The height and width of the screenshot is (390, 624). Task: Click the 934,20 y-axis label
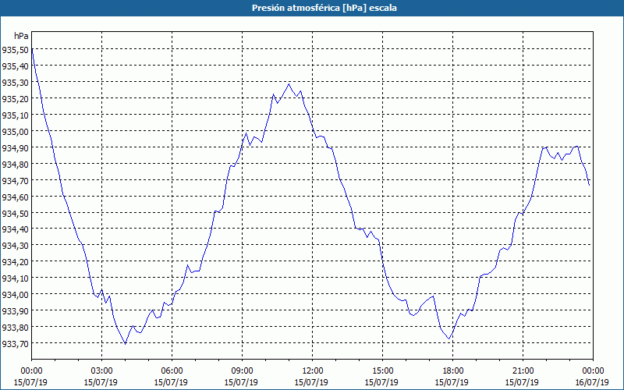coord(15,262)
